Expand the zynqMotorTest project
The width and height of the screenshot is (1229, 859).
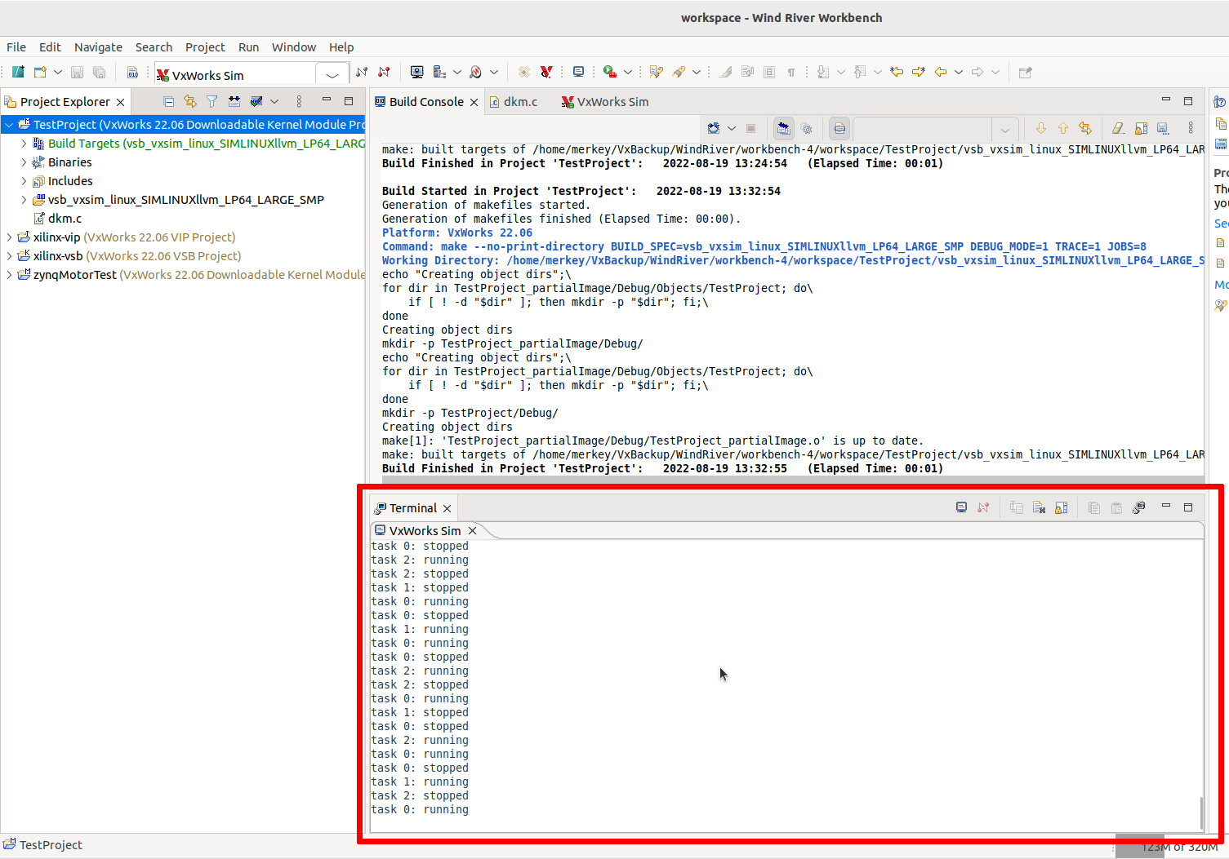9,274
